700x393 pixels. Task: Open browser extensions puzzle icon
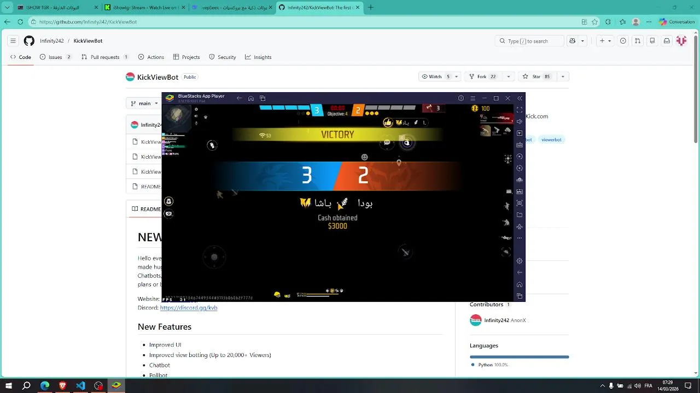pyautogui.click(x=608, y=22)
